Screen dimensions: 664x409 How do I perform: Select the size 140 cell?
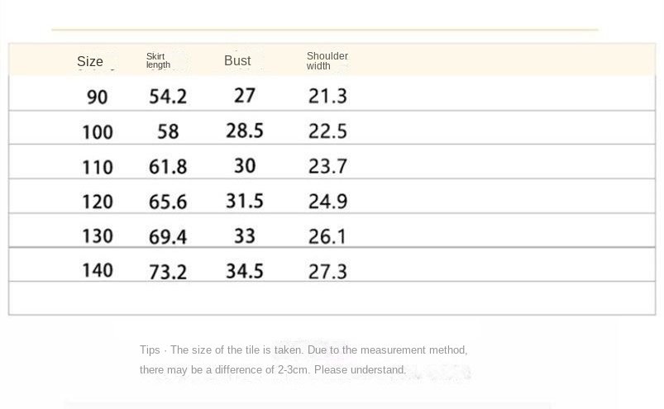tap(97, 270)
